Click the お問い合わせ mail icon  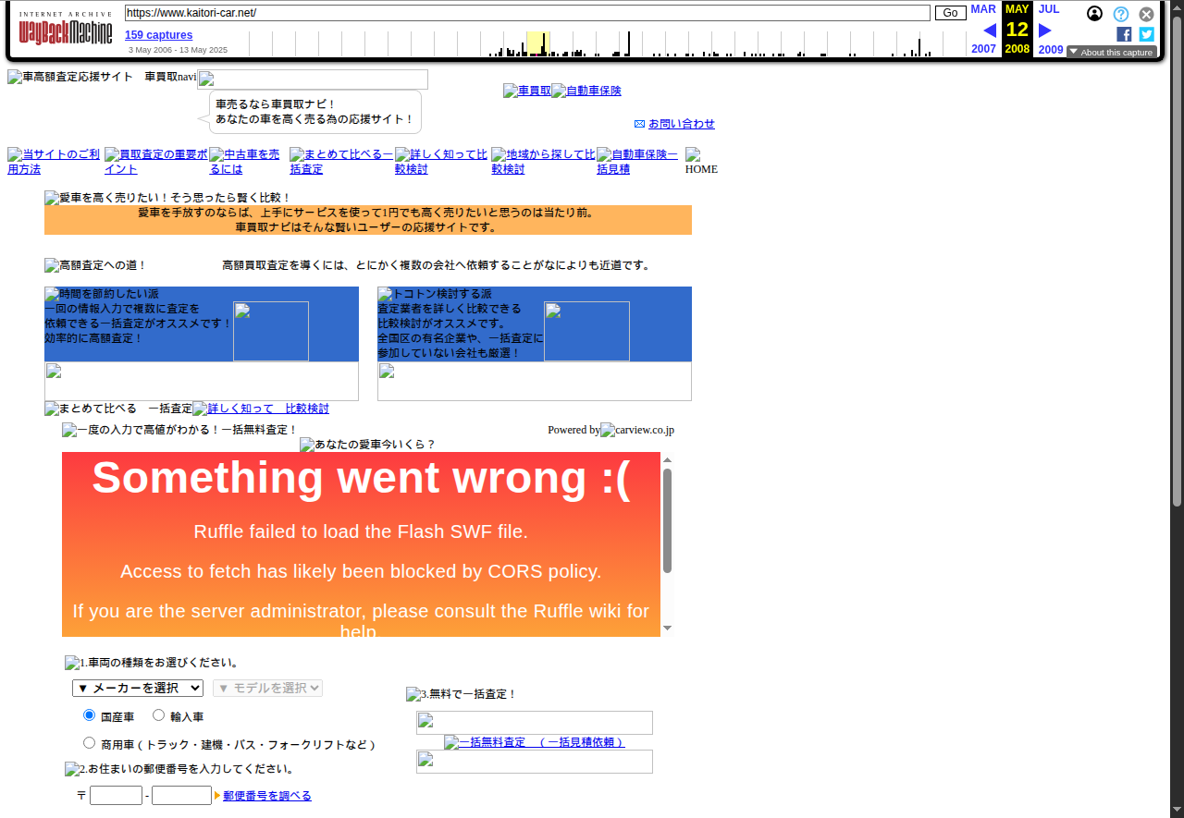tap(639, 124)
